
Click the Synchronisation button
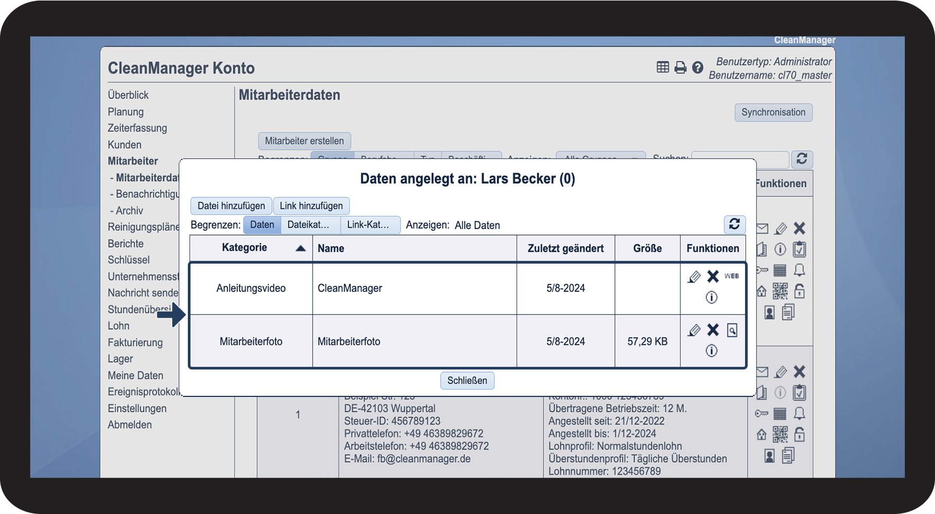[773, 112]
